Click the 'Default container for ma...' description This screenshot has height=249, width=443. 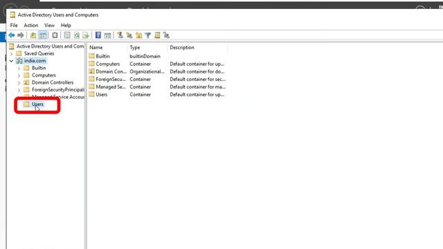198,86
